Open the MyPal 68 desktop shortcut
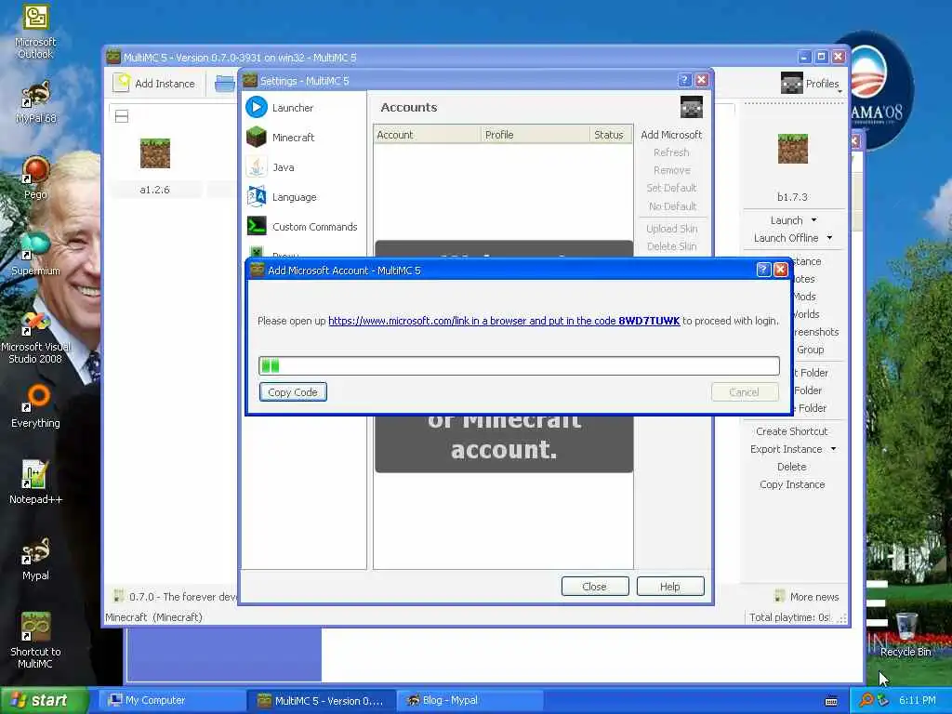This screenshot has width=952, height=714. (x=35, y=101)
